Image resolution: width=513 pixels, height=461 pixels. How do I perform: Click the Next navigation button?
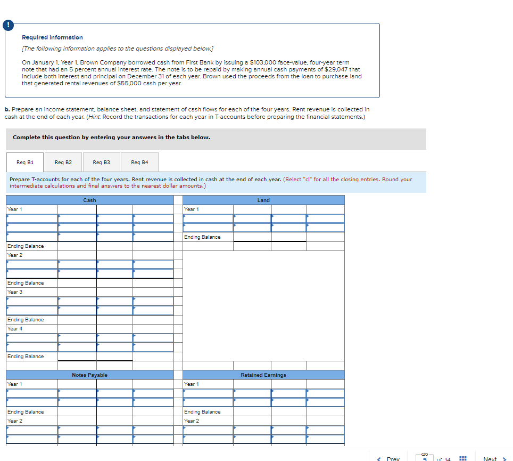pyautogui.click(x=490, y=458)
